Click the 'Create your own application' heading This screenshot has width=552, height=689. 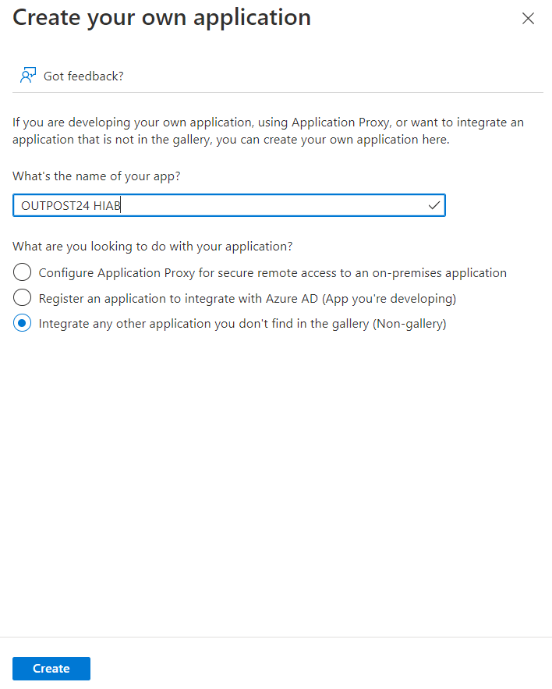tap(161, 18)
